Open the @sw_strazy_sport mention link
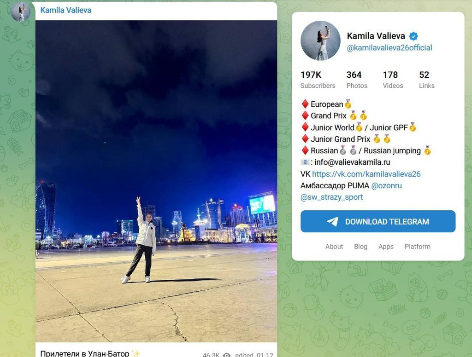The image size is (472, 357). pos(332,197)
